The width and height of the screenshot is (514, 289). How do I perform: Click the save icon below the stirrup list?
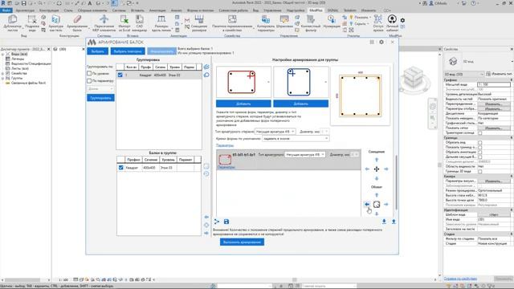226,222
